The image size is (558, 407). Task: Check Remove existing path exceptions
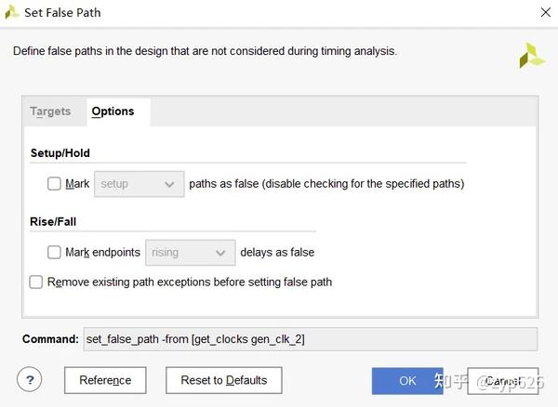pos(36,282)
